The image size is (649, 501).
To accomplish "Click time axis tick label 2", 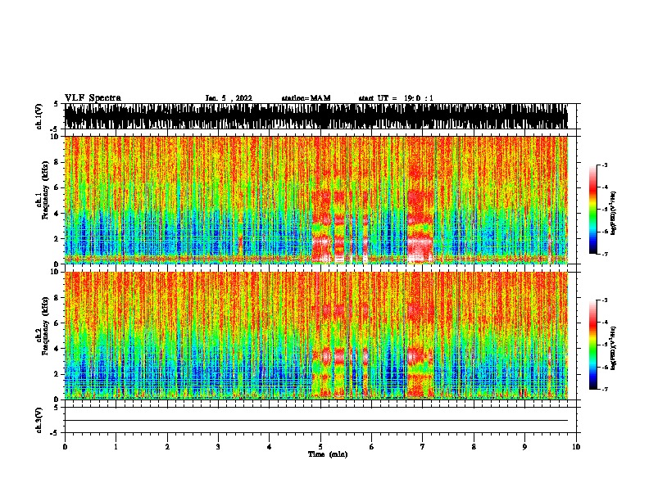I will click(x=167, y=447).
